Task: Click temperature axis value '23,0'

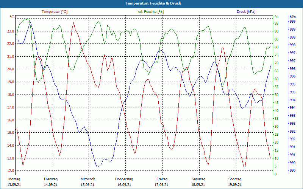Action: [x=11, y=31]
